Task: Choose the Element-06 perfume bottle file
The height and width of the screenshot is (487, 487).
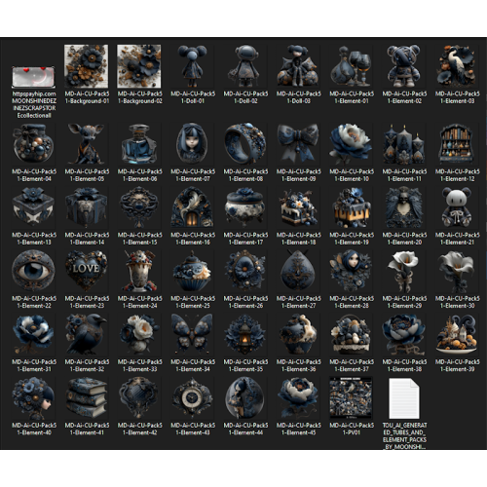Action: [x=139, y=144]
